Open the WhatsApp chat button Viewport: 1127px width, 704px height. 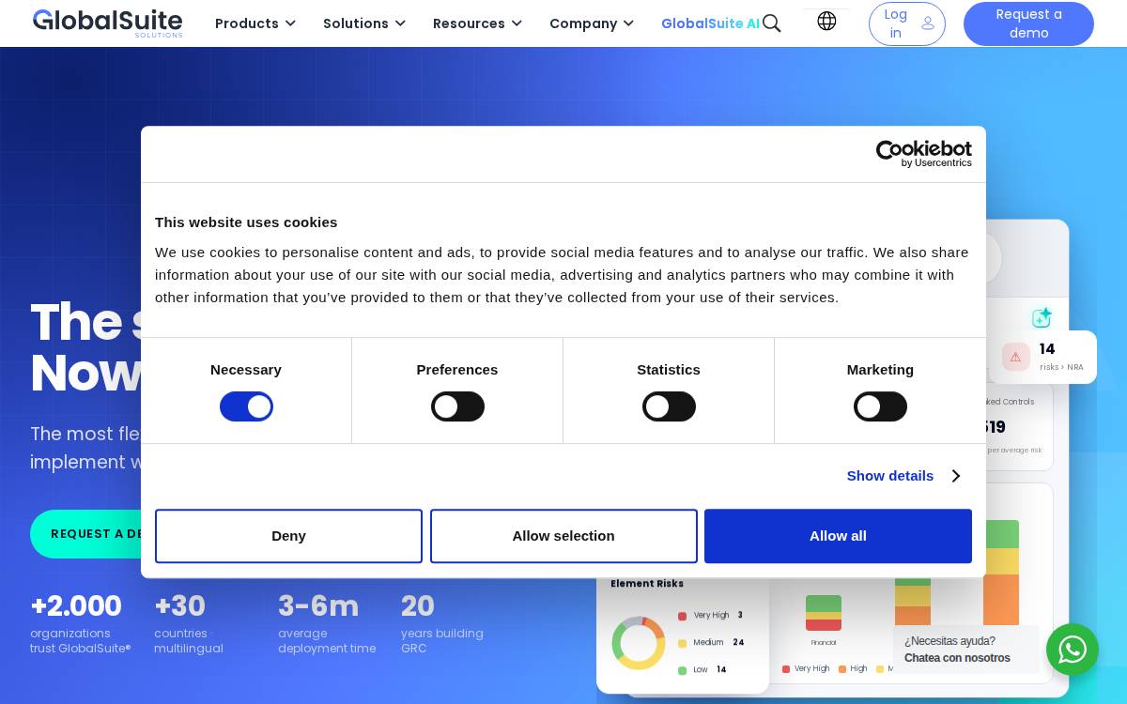(x=1073, y=650)
